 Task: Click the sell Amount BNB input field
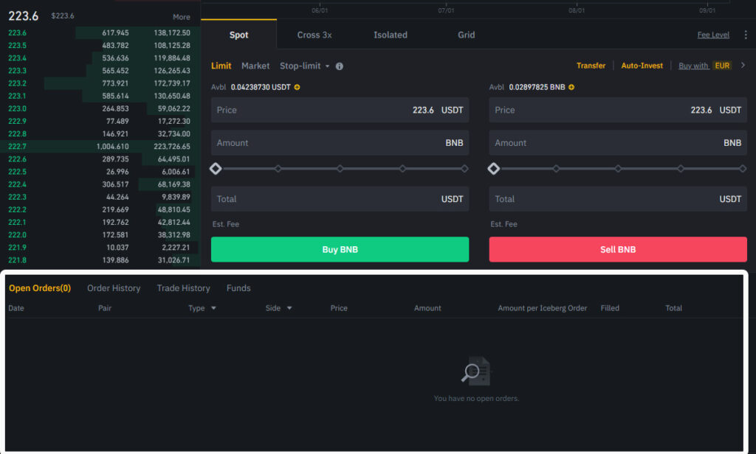[618, 142]
